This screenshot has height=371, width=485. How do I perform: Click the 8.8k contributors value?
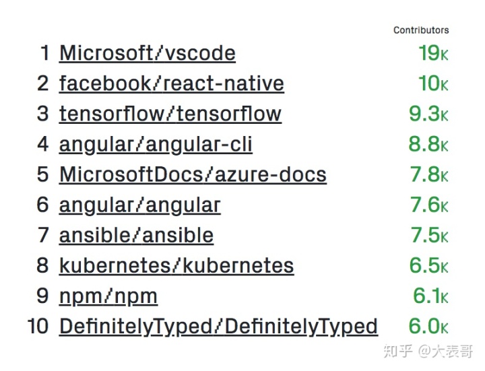click(x=428, y=144)
